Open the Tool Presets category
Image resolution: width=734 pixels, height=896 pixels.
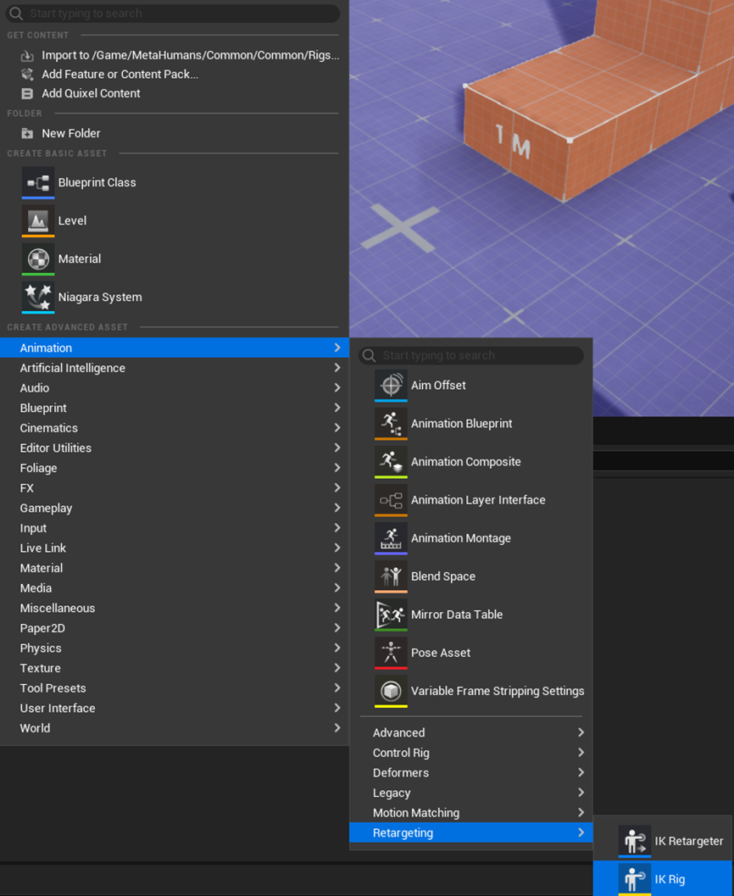(175, 688)
